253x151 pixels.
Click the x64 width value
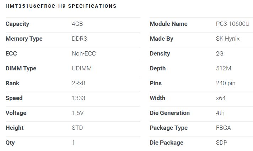click(221, 98)
